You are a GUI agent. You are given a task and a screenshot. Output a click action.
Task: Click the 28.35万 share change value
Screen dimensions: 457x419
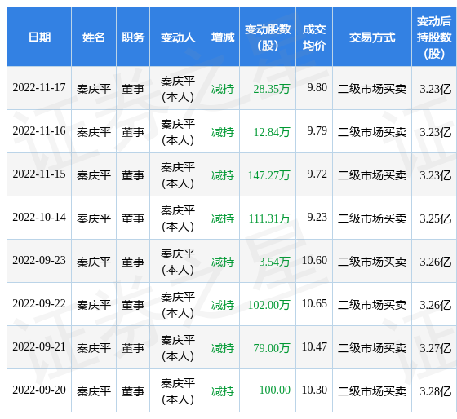point(272,89)
